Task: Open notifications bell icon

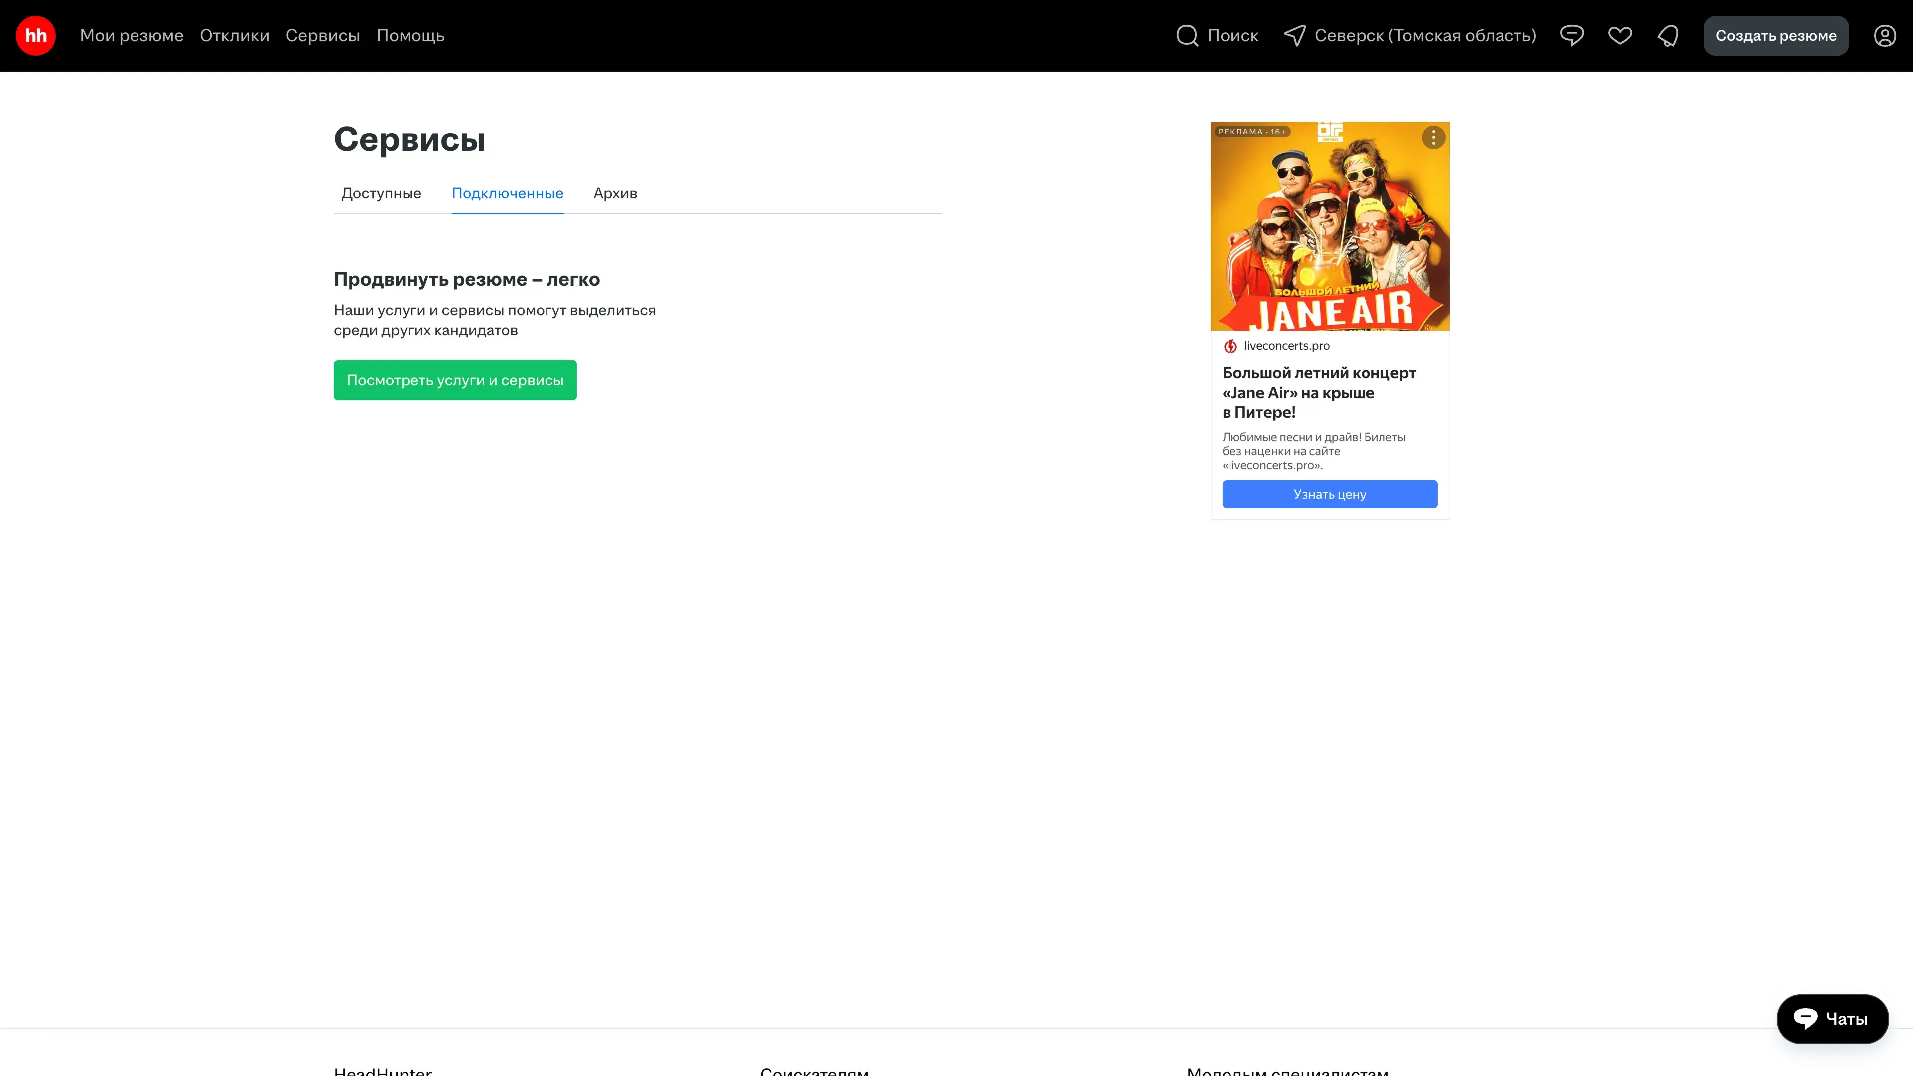Action: pyautogui.click(x=1668, y=36)
